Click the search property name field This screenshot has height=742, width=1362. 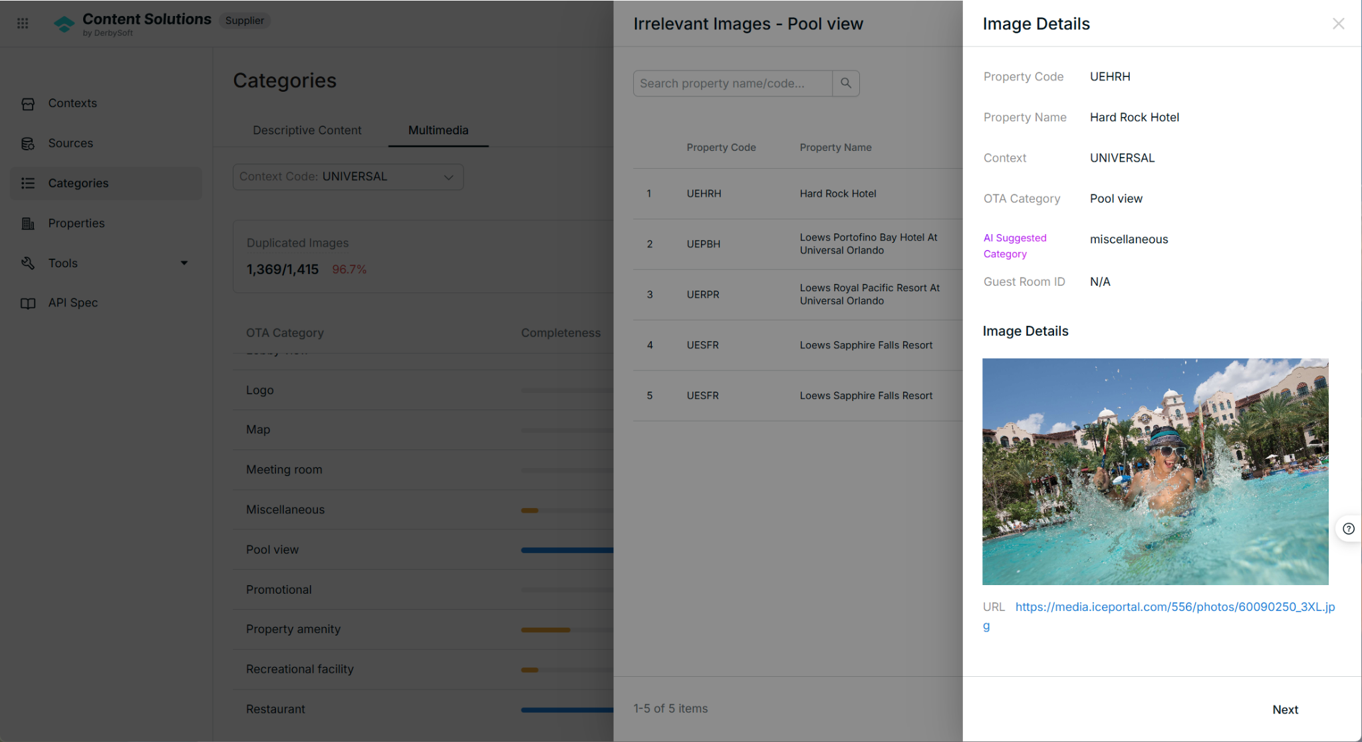pos(732,84)
